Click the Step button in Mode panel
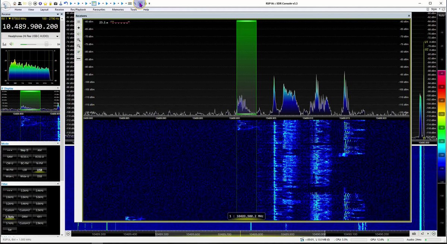The image size is (447, 244). pos(25,150)
